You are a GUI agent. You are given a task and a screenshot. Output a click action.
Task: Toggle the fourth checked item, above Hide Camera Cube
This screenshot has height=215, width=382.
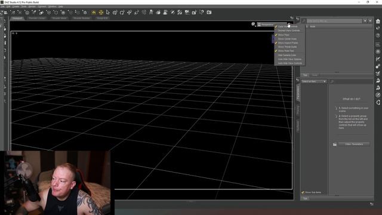pos(289,51)
